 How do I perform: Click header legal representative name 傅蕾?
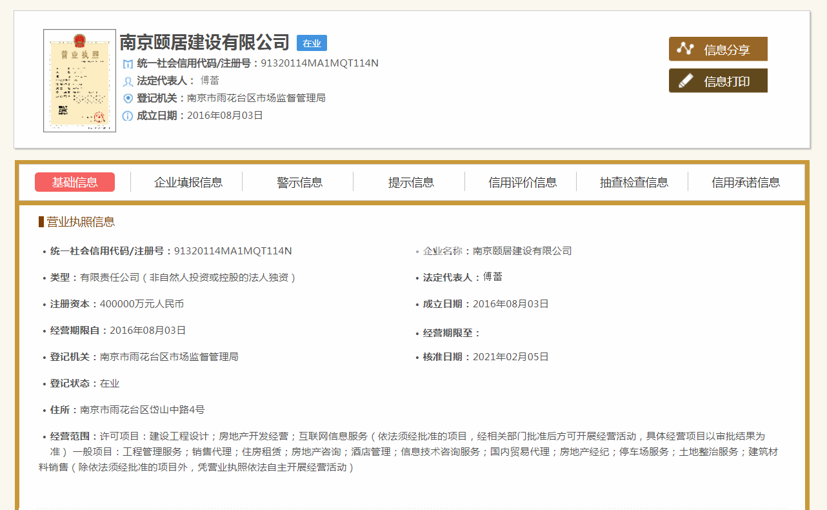click(x=210, y=81)
